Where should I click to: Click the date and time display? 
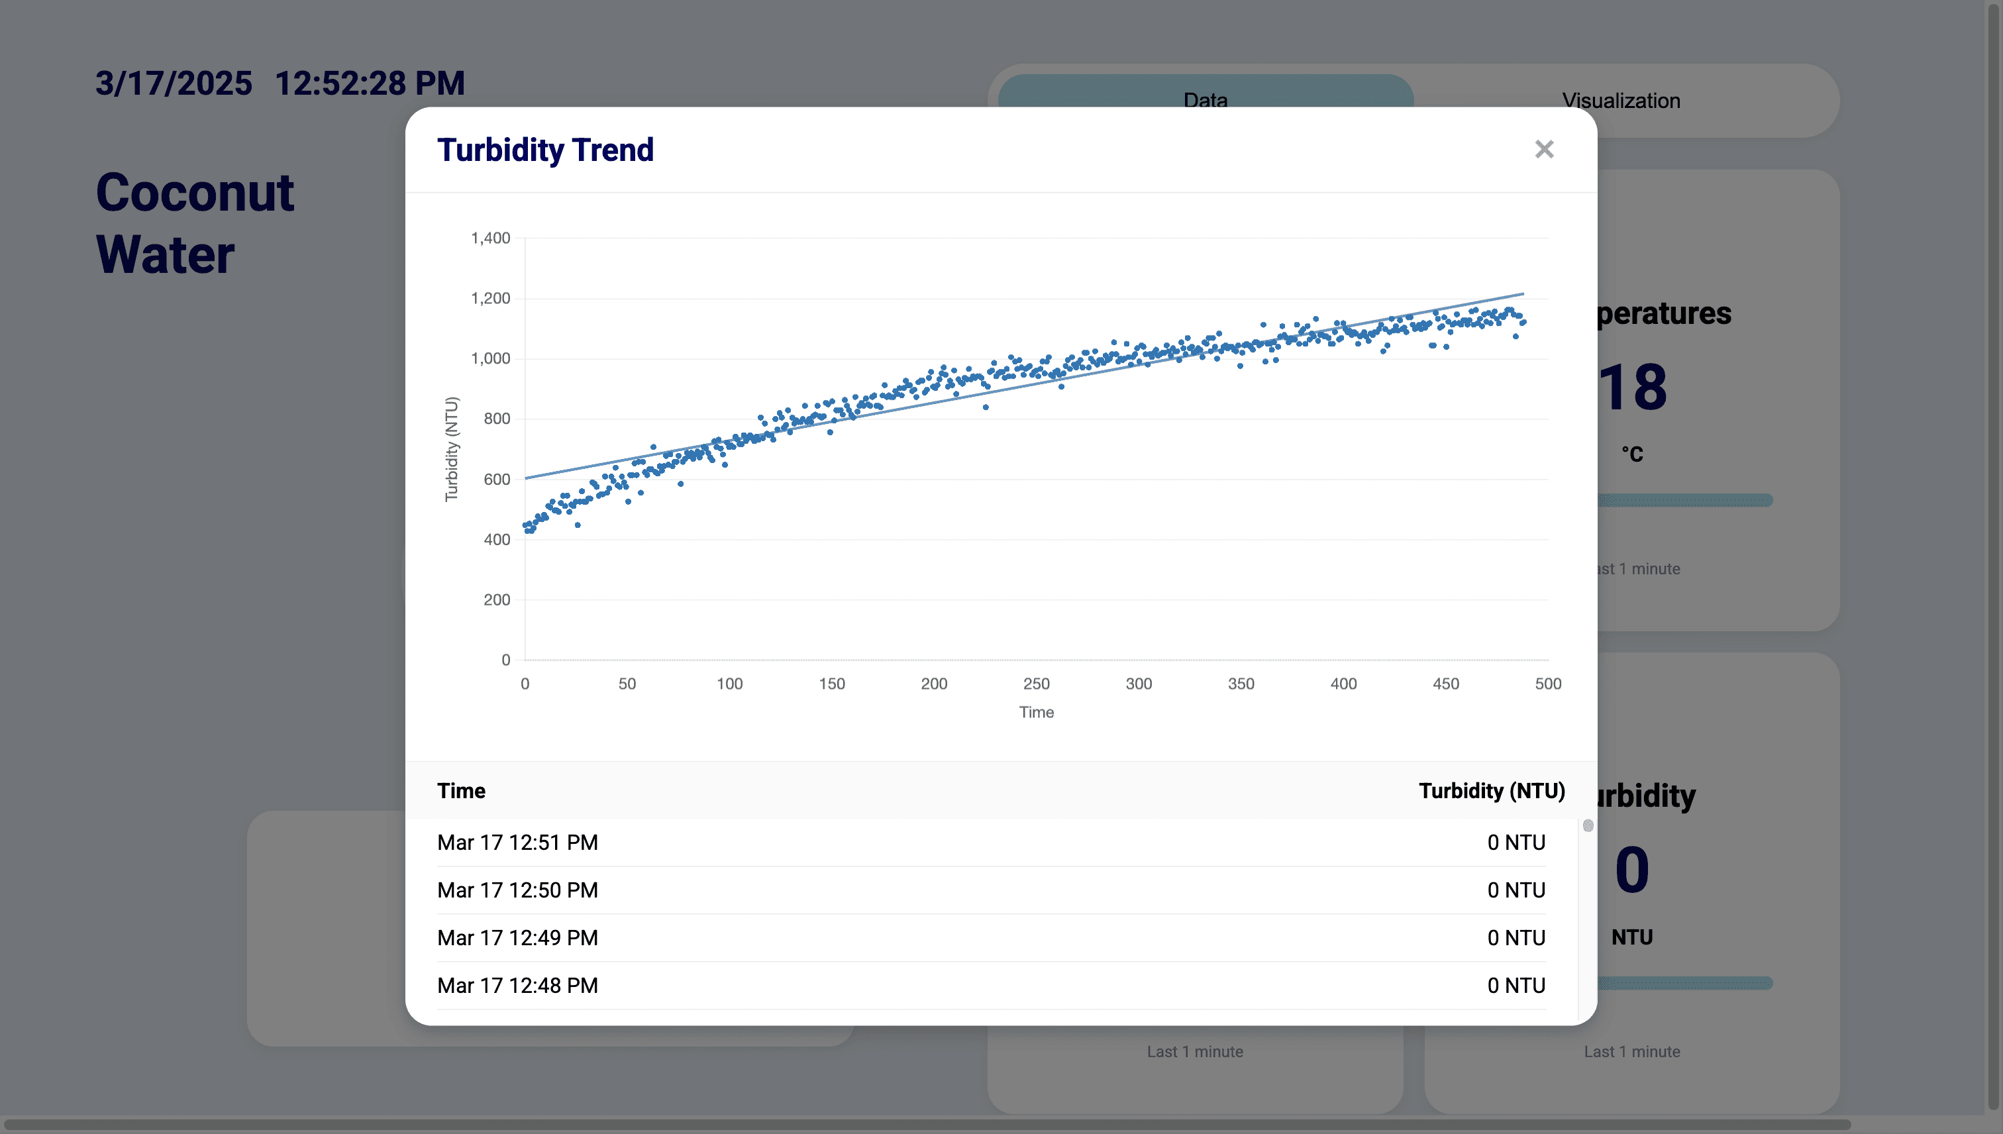pyautogui.click(x=280, y=83)
